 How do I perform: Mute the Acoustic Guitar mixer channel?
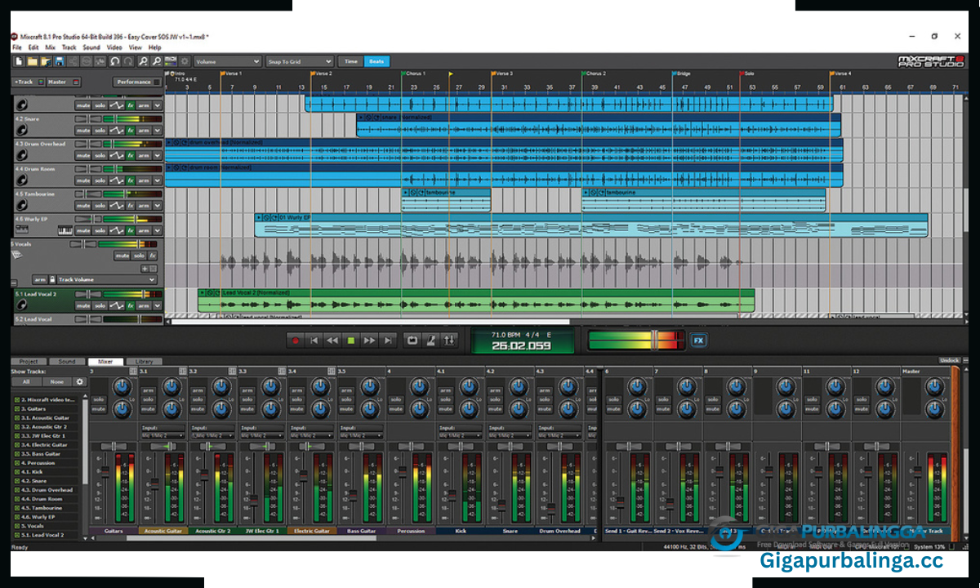[x=148, y=409]
